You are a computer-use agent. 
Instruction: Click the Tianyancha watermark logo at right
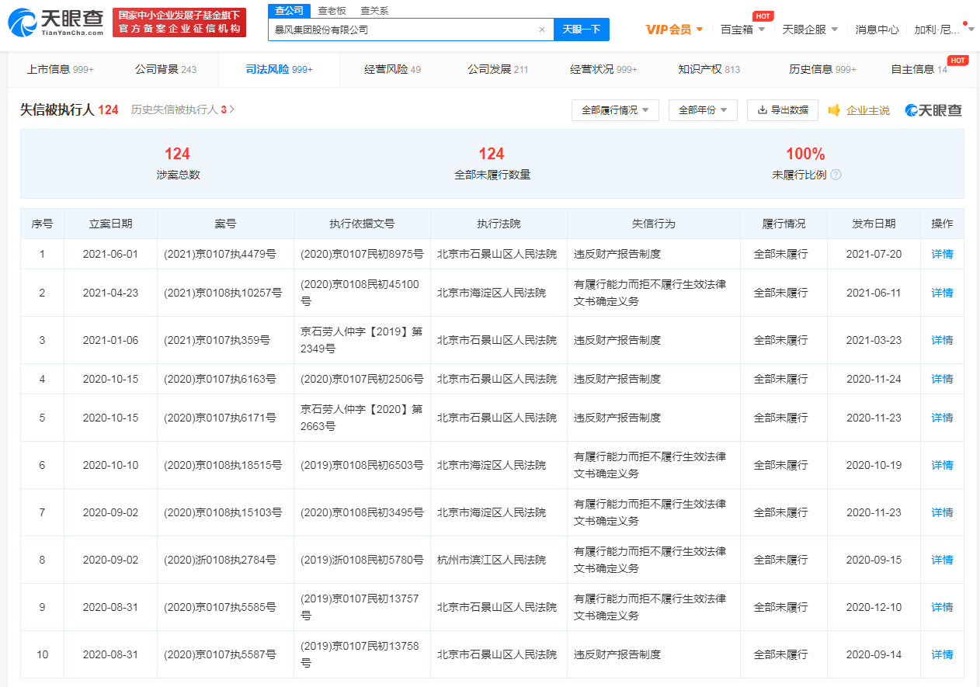click(933, 110)
